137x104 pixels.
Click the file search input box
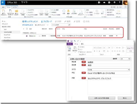[x=60, y=25]
